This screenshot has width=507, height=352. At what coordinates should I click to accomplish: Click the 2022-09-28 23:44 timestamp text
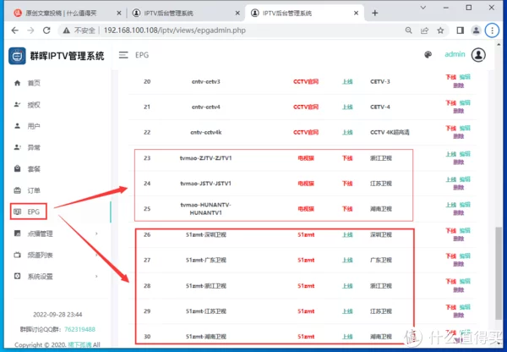coord(57,315)
